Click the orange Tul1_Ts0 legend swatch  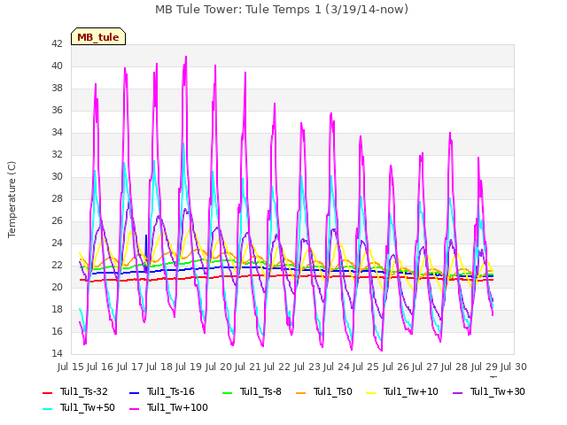(x=301, y=393)
